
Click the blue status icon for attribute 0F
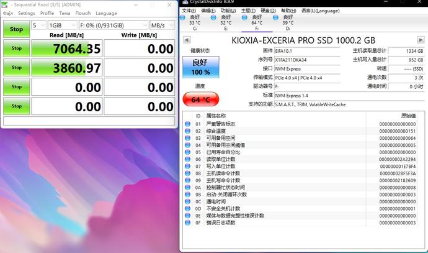point(187,223)
